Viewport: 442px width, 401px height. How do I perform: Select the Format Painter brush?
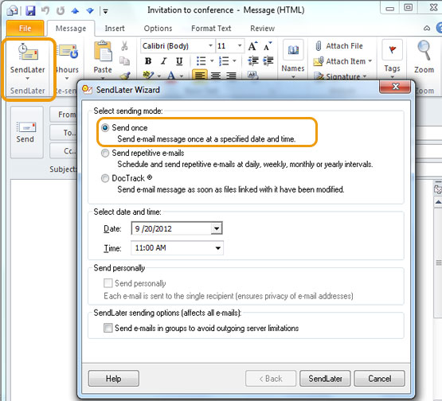point(125,75)
